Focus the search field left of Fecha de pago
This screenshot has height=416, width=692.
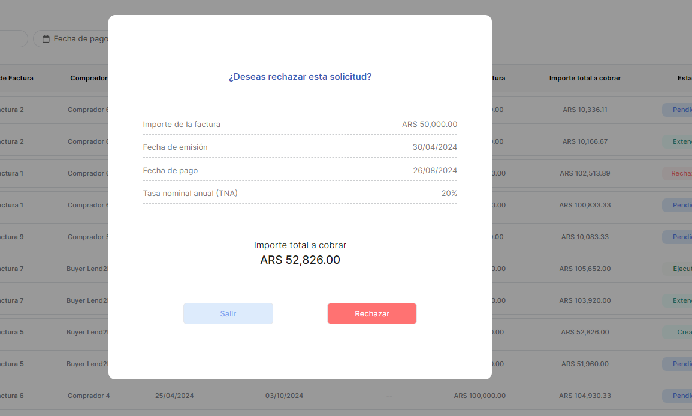click(x=12, y=39)
